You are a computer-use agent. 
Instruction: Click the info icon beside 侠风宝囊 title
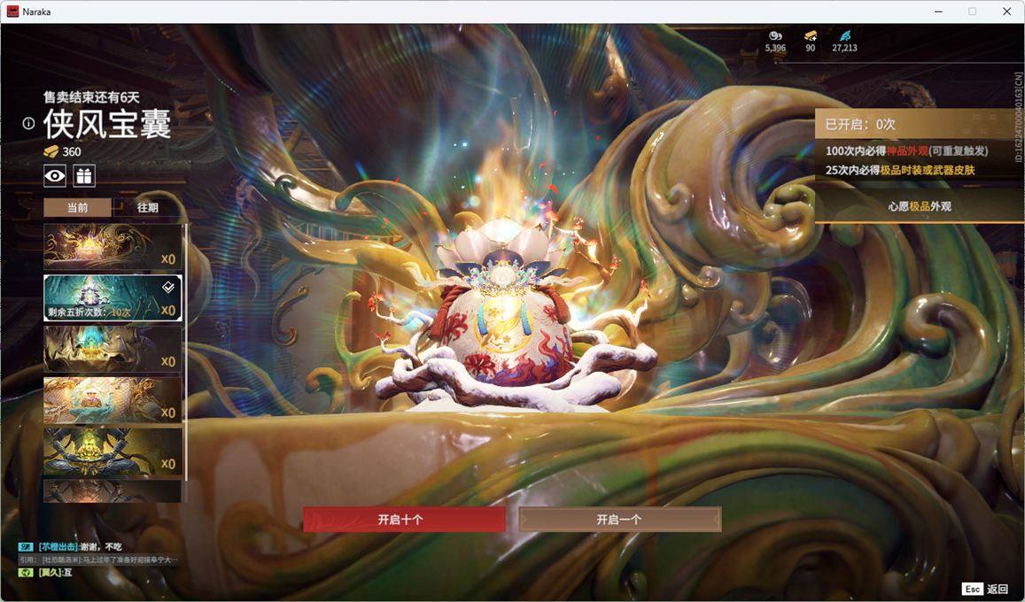point(28,123)
